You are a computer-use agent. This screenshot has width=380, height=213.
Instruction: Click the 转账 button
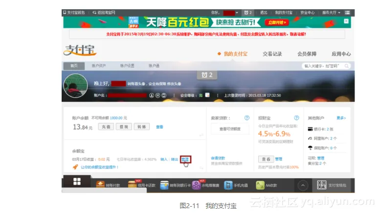tap(141, 127)
